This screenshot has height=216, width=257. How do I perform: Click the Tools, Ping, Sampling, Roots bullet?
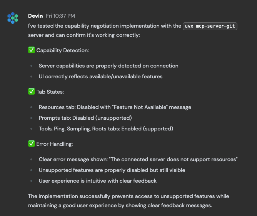point(106,129)
